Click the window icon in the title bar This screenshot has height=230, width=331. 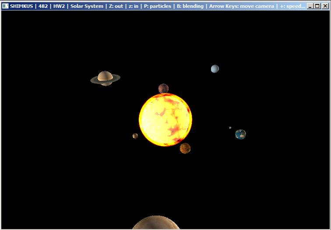coord(5,6)
